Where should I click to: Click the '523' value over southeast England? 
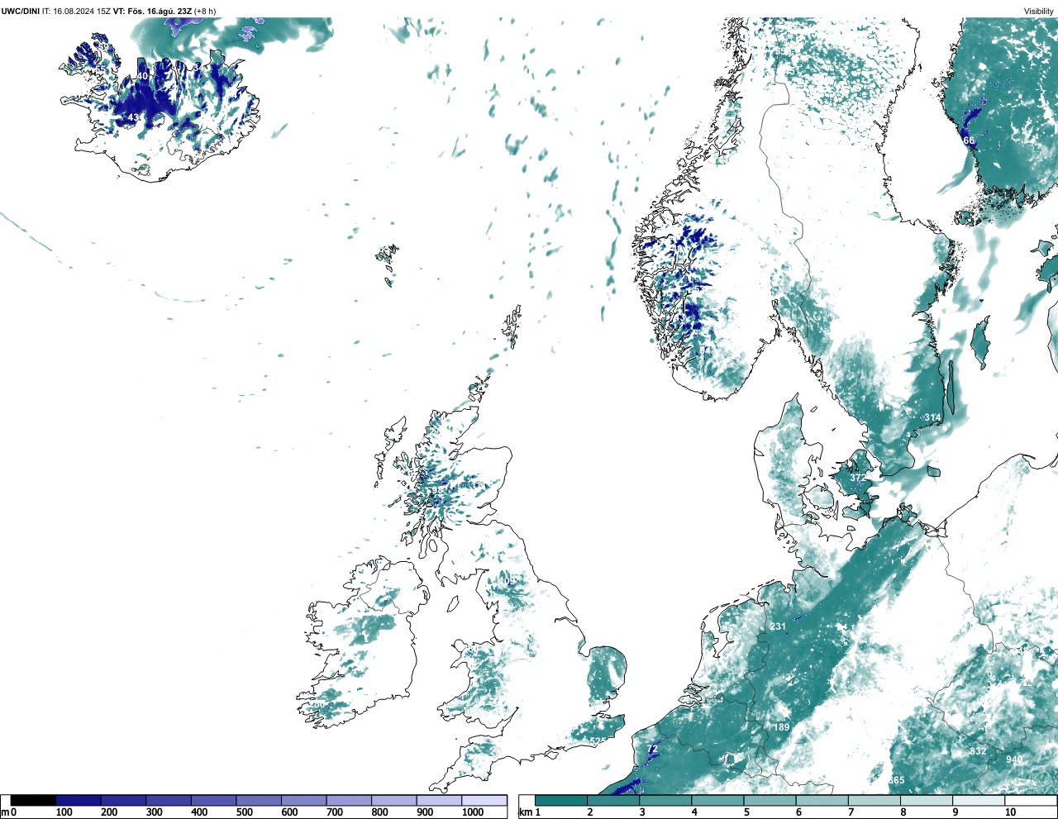[598, 741]
